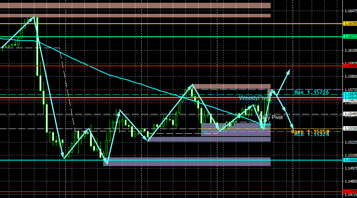Click the upper red 1.1595 price tag
This screenshot has height=198, width=357.
(x=350, y=66)
